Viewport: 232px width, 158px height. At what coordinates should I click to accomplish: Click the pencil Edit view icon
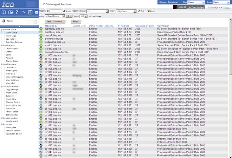coord(139,11)
